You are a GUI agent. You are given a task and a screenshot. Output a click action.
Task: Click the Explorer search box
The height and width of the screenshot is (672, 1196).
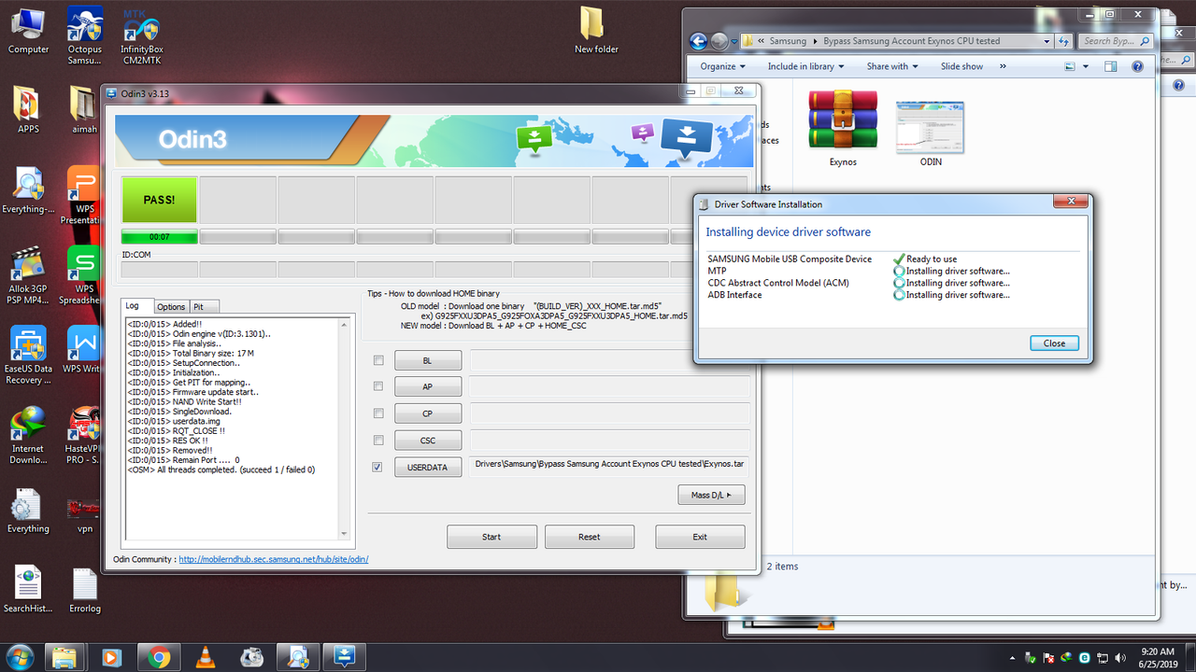click(1117, 41)
